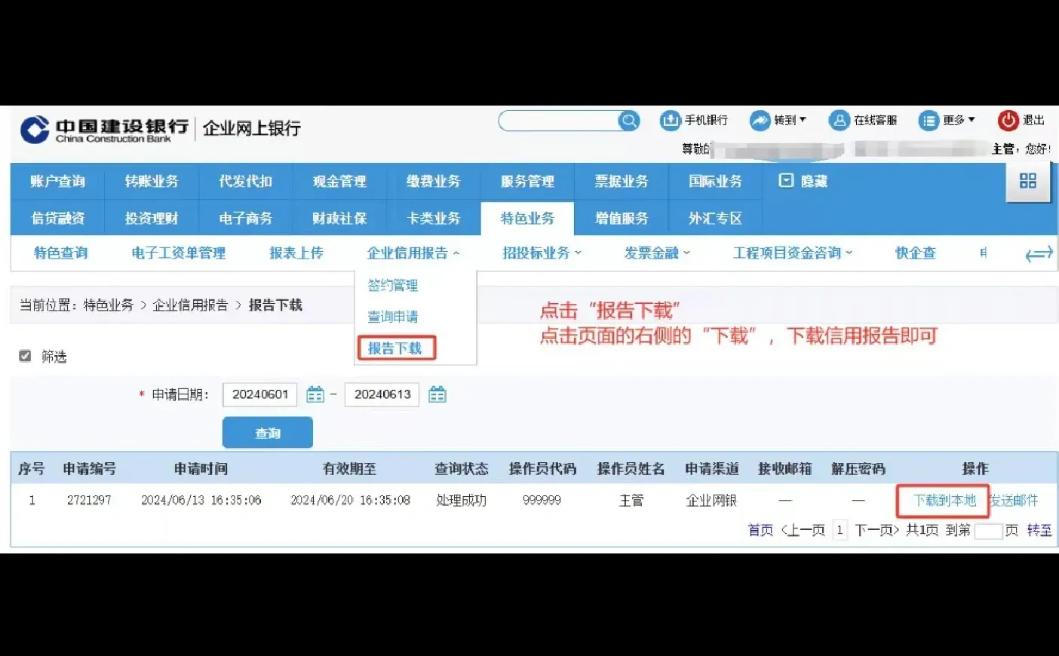Open the calendar picker for start date
The height and width of the screenshot is (656, 1059).
tap(315, 394)
